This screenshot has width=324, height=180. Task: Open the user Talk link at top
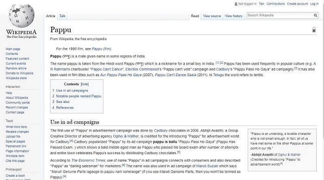coord(262,4)
